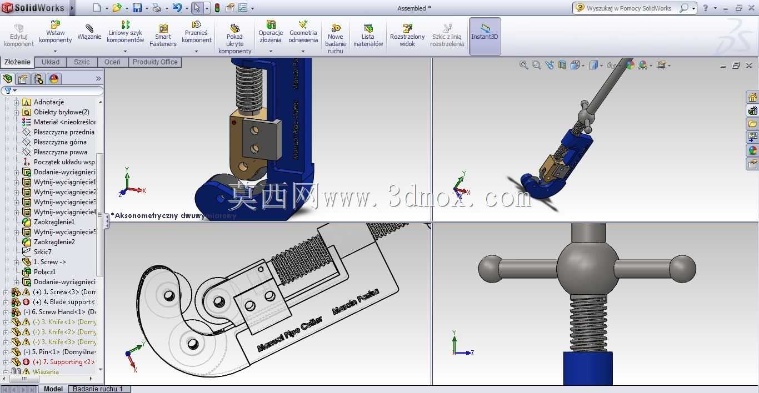Open FeatureManager design tree tab icon

point(7,79)
